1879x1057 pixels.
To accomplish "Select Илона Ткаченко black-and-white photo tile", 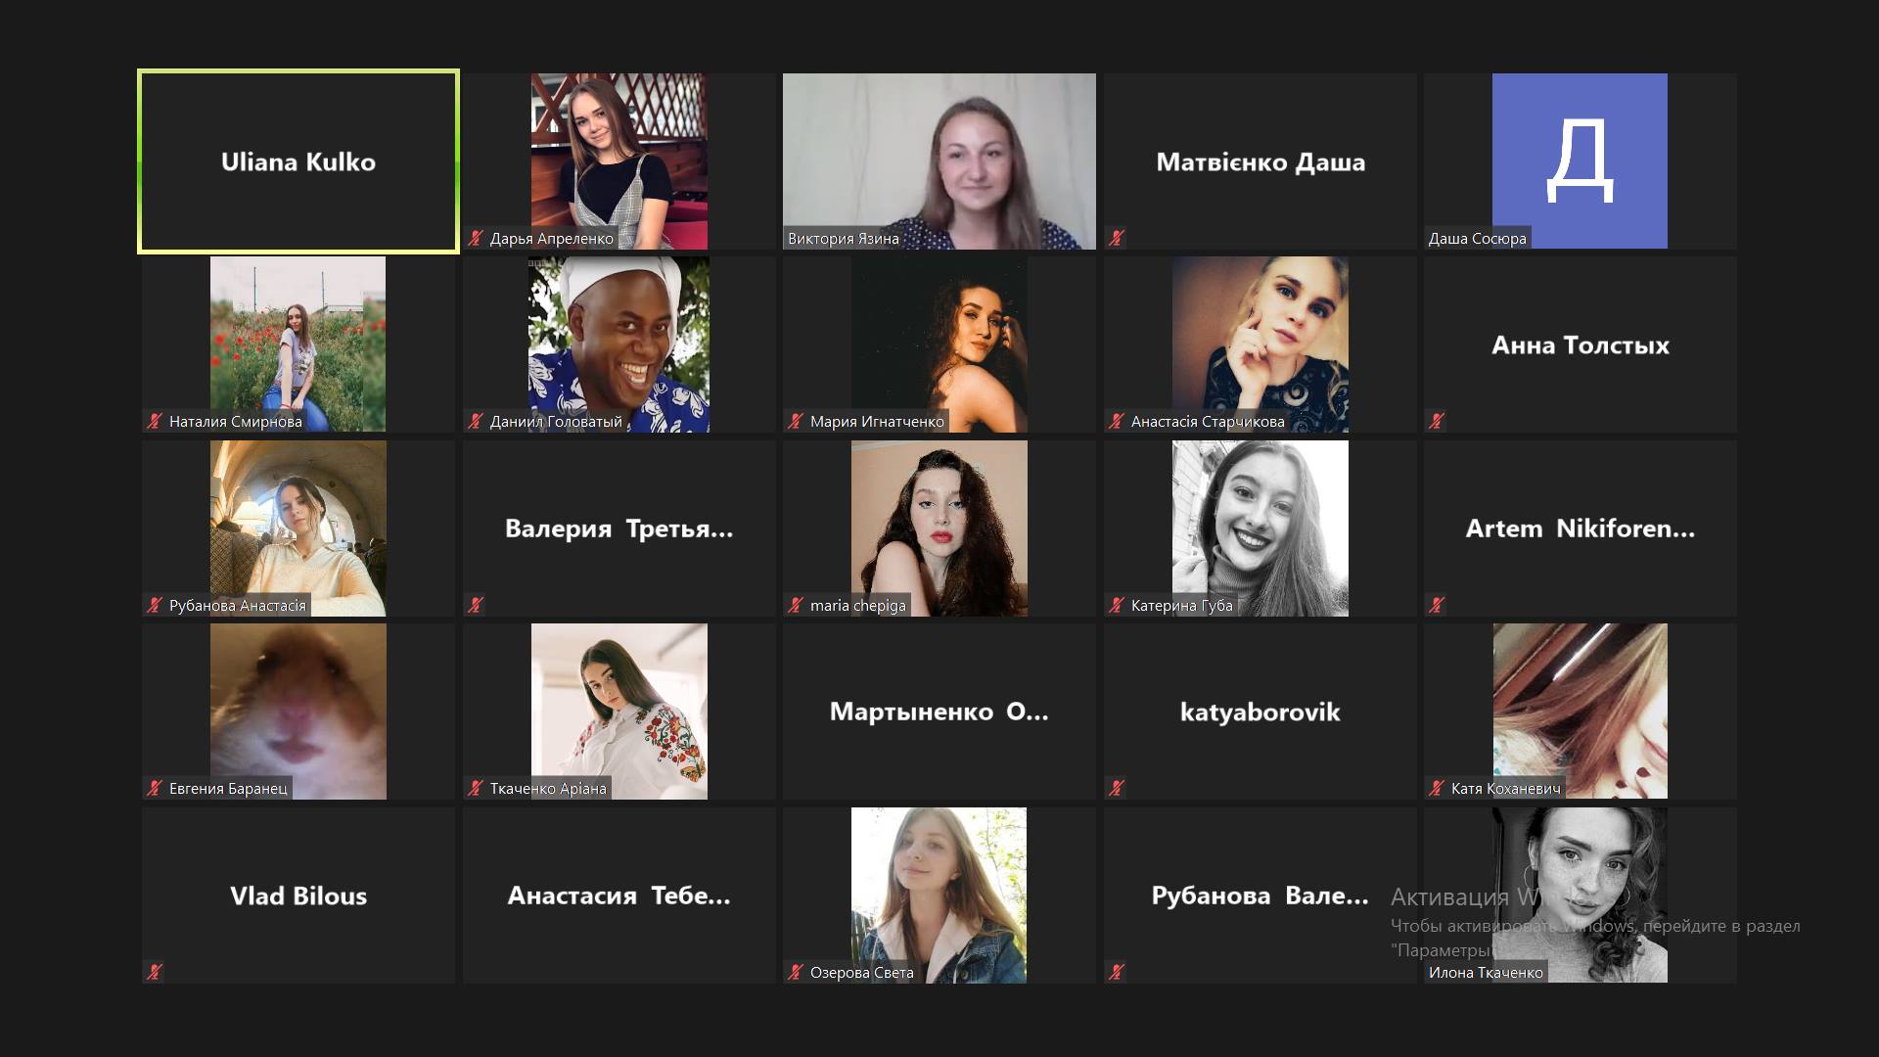I will [1580, 895].
